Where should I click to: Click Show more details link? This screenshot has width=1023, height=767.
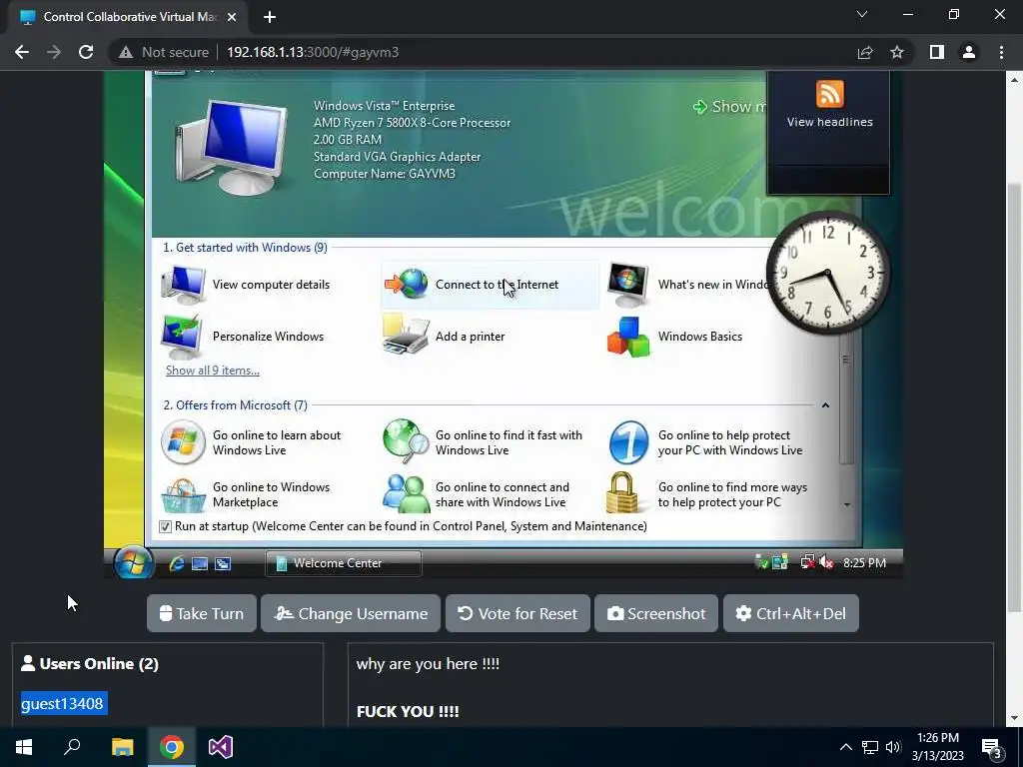729,106
